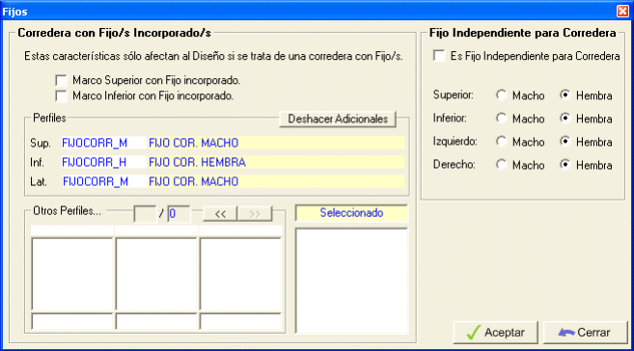Click the Aceptar button
The height and width of the screenshot is (351, 634).
pyautogui.click(x=495, y=333)
